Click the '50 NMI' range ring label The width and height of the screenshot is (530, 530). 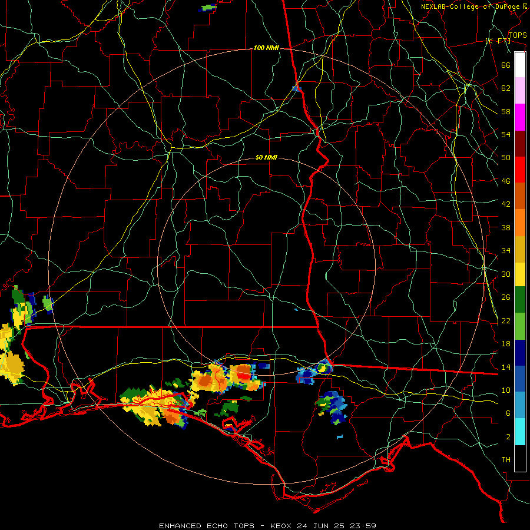tap(266, 157)
